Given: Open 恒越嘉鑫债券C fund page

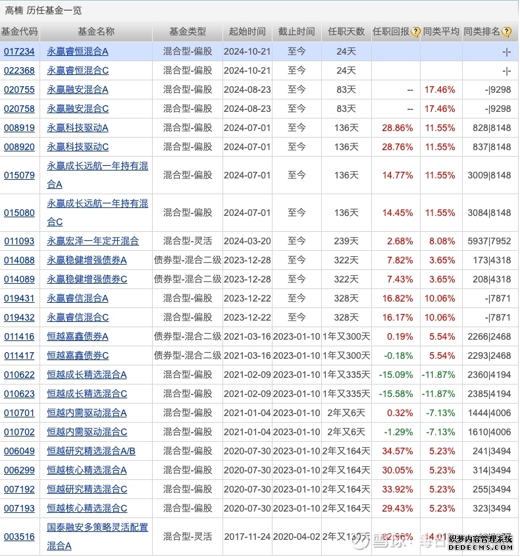Looking at the screenshot, I should [x=78, y=356].
